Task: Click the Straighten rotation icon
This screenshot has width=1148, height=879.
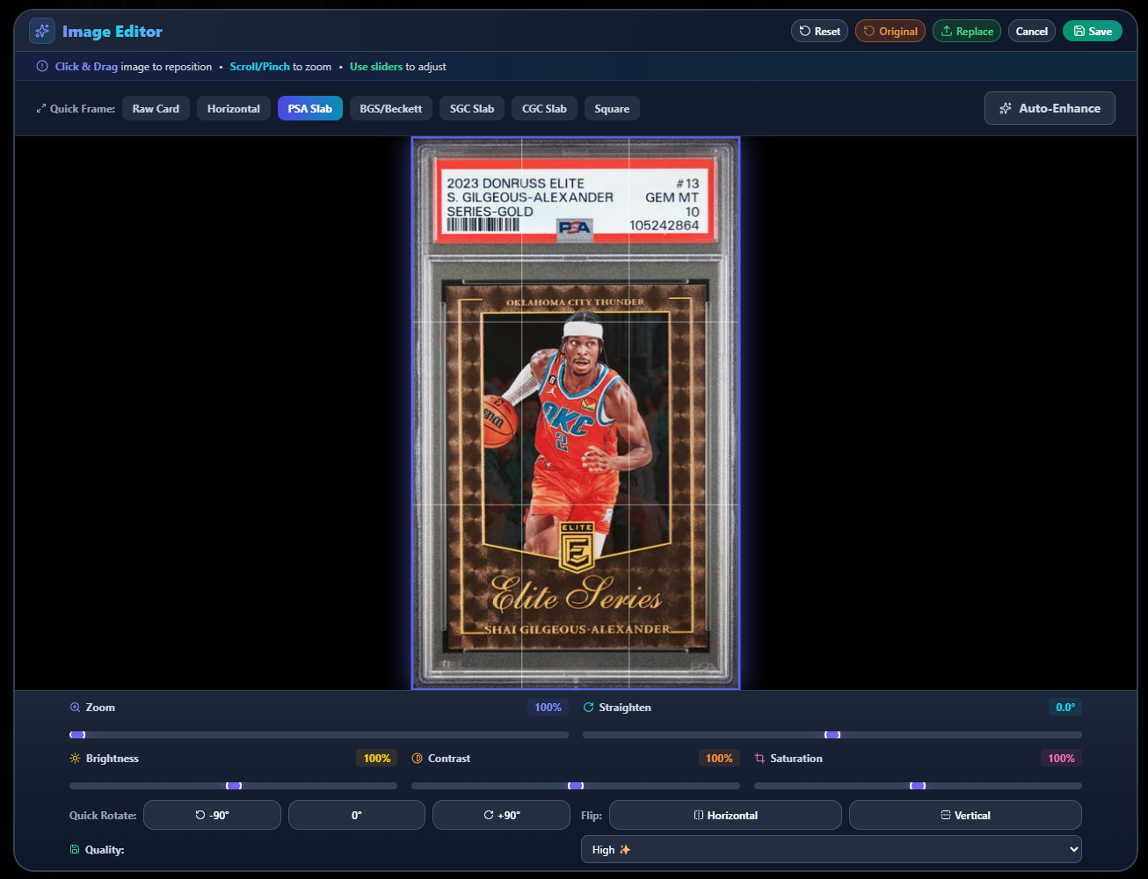Action: click(x=587, y=707)
